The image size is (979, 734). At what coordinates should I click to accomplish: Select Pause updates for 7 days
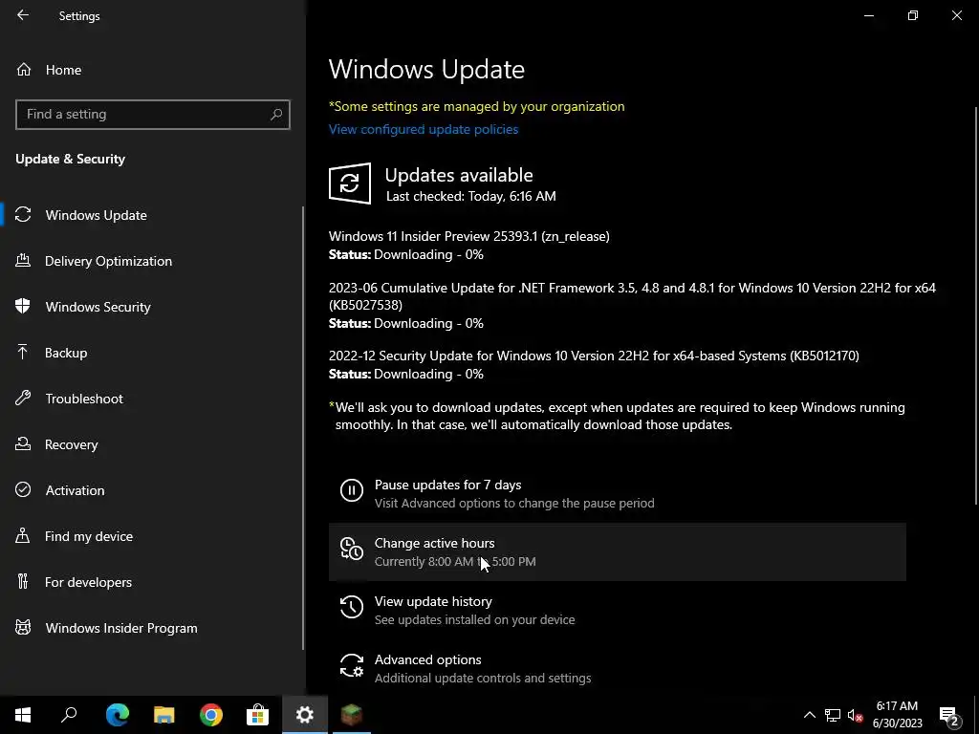point(617,494)
